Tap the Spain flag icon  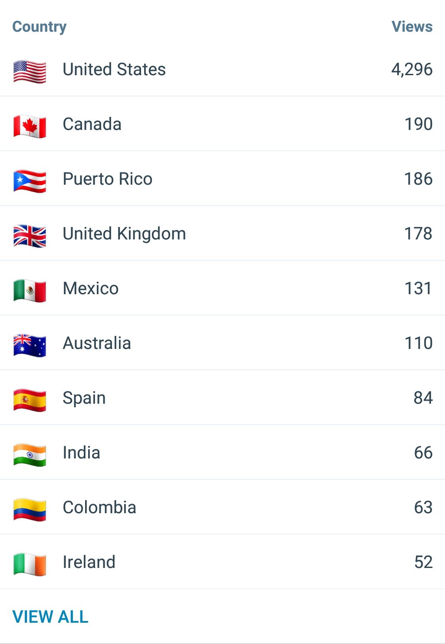click(30, 400)
